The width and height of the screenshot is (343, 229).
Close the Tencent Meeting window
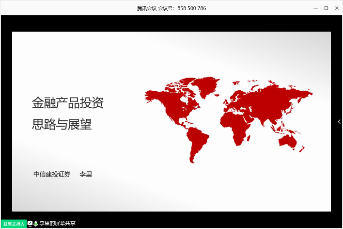(336, 8)
